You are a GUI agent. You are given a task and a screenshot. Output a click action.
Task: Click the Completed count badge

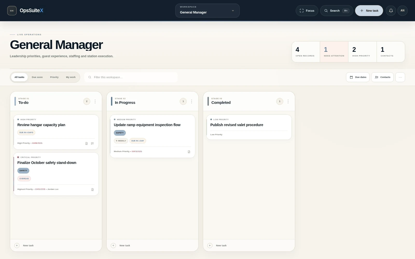coord(280,102)
